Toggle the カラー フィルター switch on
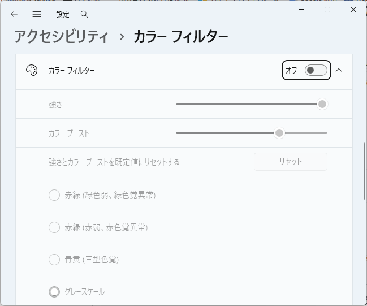 tap(316, 70)
